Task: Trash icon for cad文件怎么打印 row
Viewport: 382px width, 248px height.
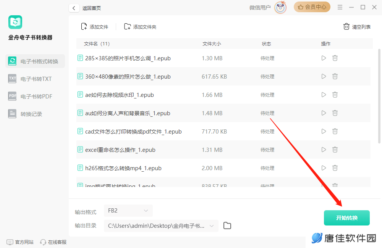Action: [335, 131]
